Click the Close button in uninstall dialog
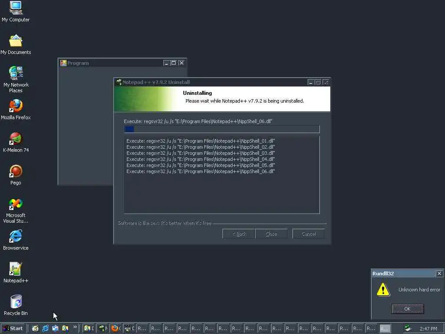Screen dimensions: 445x334 click(271, 234)
